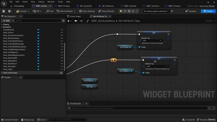The height and width of the screenshot is (122, 217).
Task: Toggle visibility eye of Row_Armor
Action: click(62, 33)
